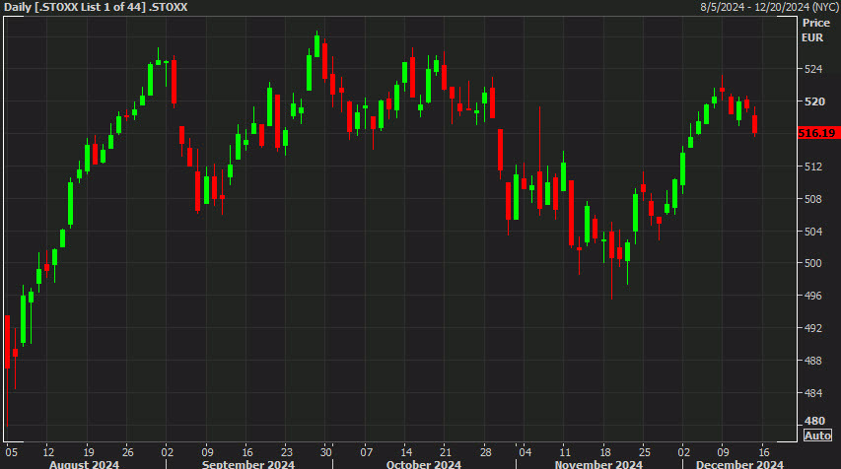Screen dimensions: 841x469
Task: Click the December 2024 month label
Action: 740,464
